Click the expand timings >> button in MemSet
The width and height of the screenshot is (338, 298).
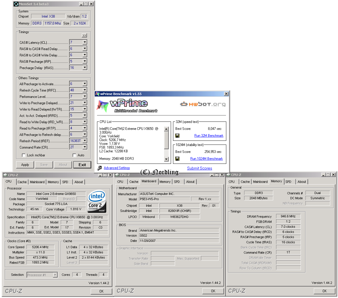pos(84,35)
